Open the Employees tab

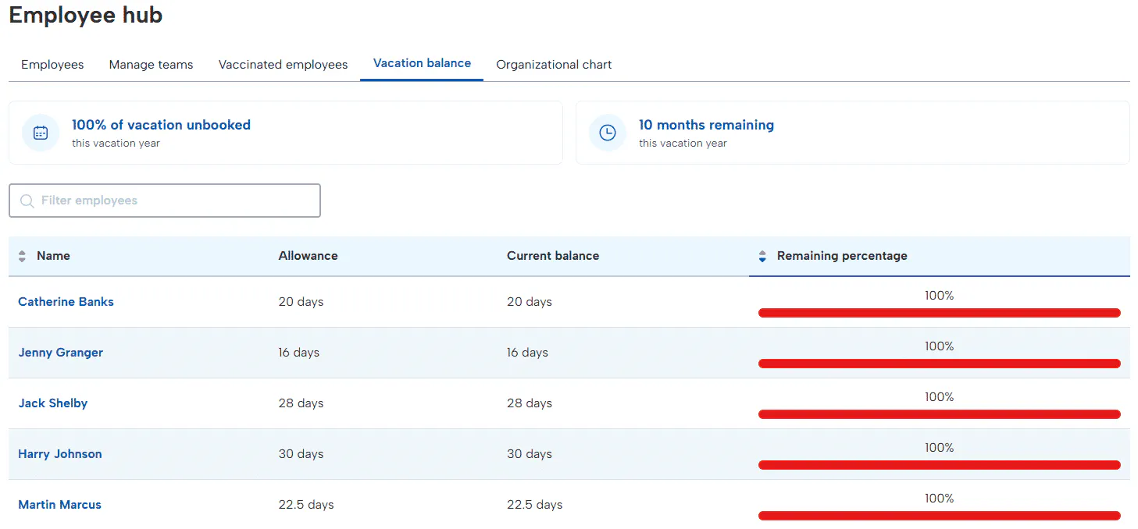click(52, 65)
